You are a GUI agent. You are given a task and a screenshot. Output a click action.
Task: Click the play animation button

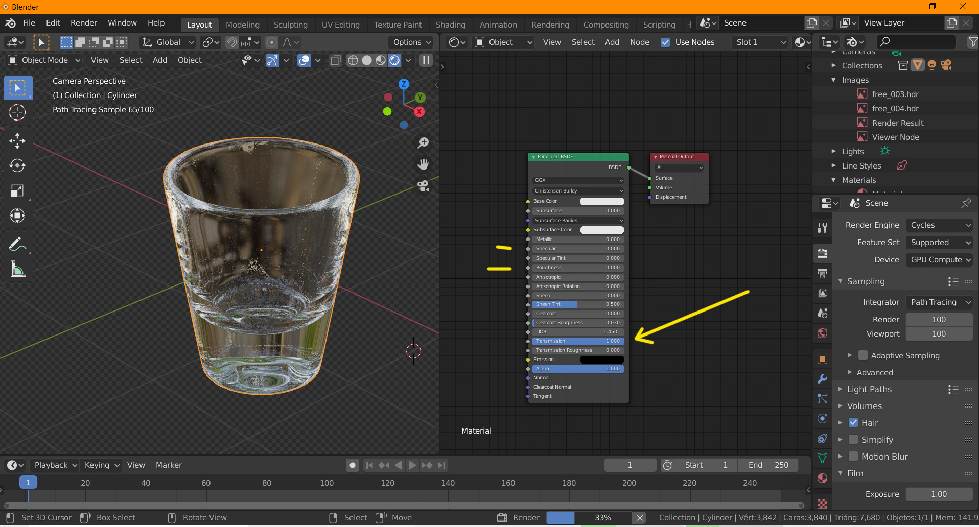click(x=412, y=465)
